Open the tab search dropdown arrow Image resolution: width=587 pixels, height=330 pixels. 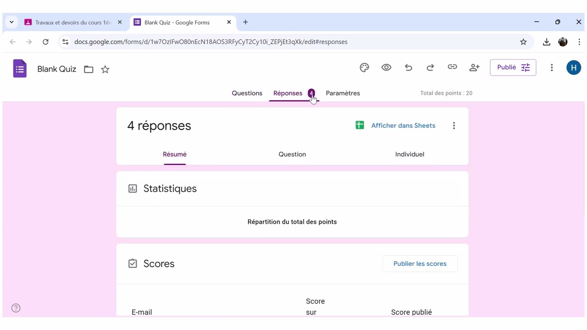11,22
